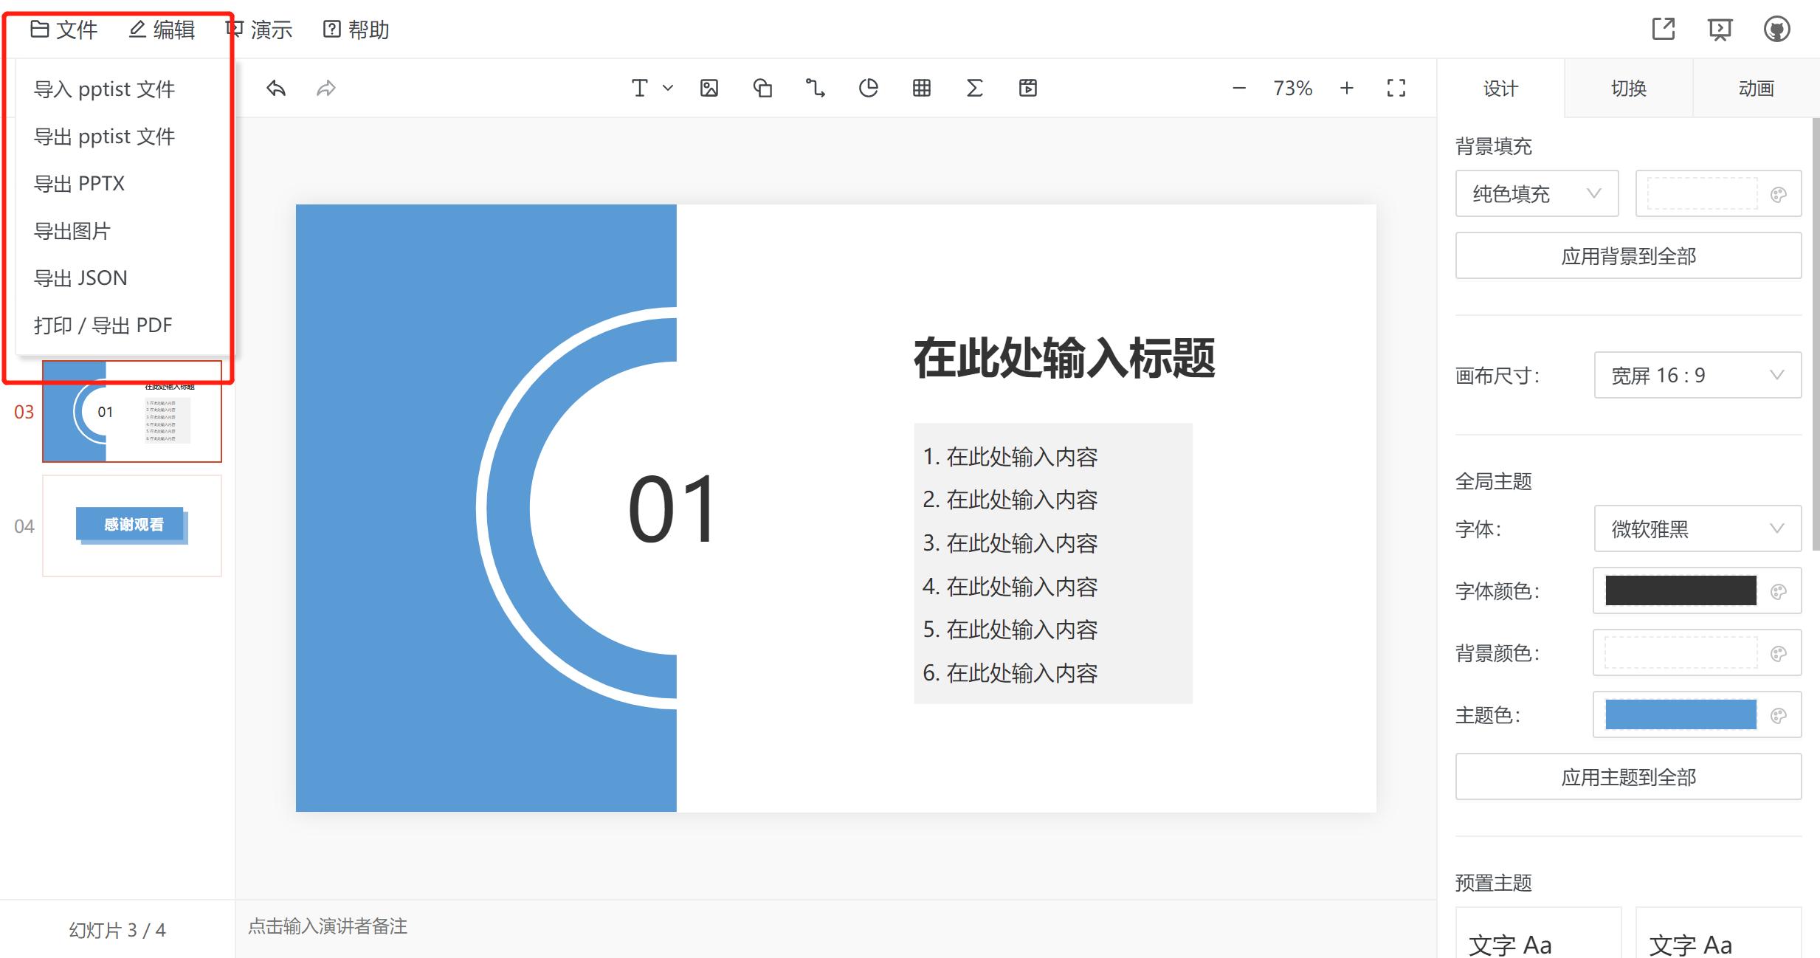1820x958 pixels.
Task: Start the slideshow from the top right
Action: click(1720, 30)
